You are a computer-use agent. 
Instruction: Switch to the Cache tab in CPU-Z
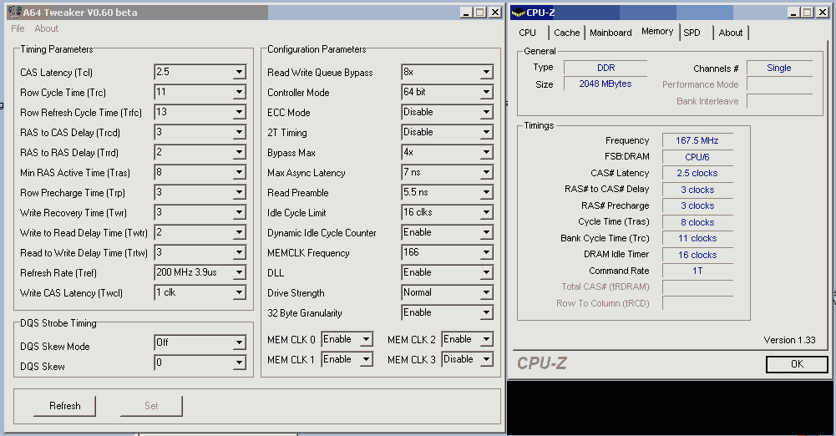pos(567,33)
